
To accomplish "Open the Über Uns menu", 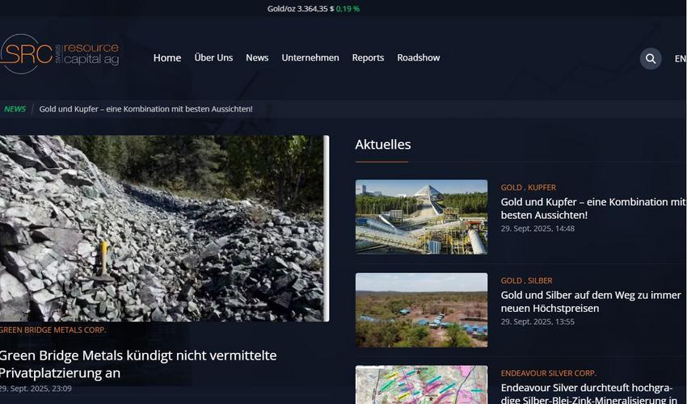I will point(213,58).
